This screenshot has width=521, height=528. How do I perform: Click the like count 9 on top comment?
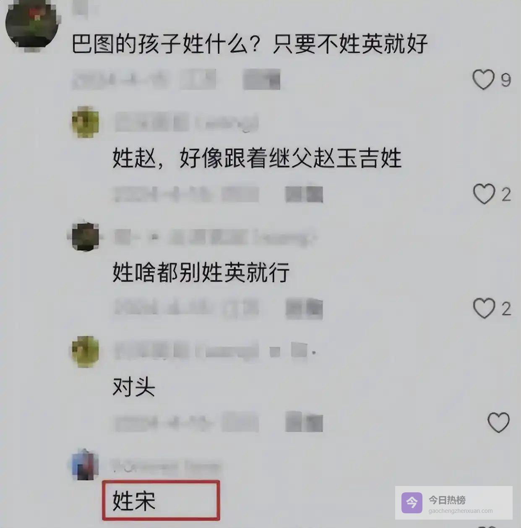tap(506, 80)
